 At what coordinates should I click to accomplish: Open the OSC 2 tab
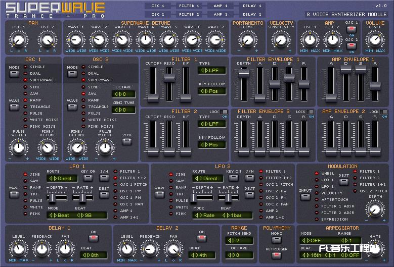click(158, 14)
